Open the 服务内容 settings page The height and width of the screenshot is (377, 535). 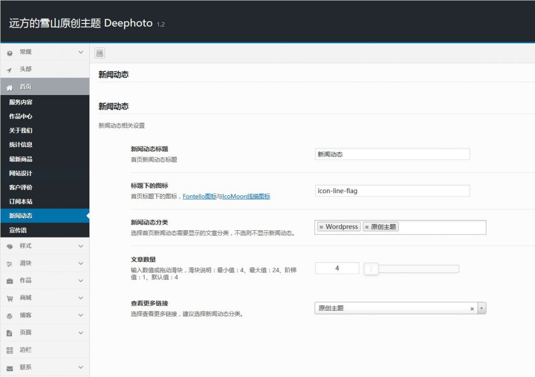(x=20, y=102)
